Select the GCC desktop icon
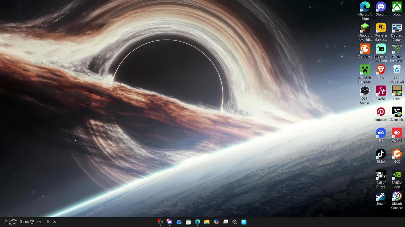 (x=397, y=156)
